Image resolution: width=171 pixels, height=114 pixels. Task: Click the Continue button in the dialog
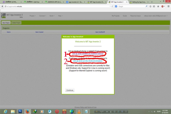point(70,90)
